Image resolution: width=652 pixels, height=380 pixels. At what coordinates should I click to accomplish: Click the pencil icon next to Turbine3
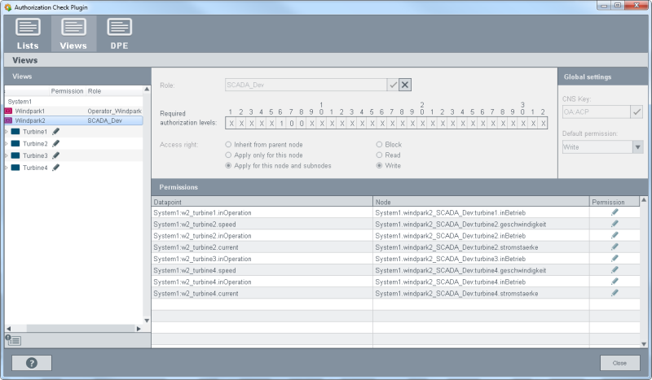(x=56, y=155)
